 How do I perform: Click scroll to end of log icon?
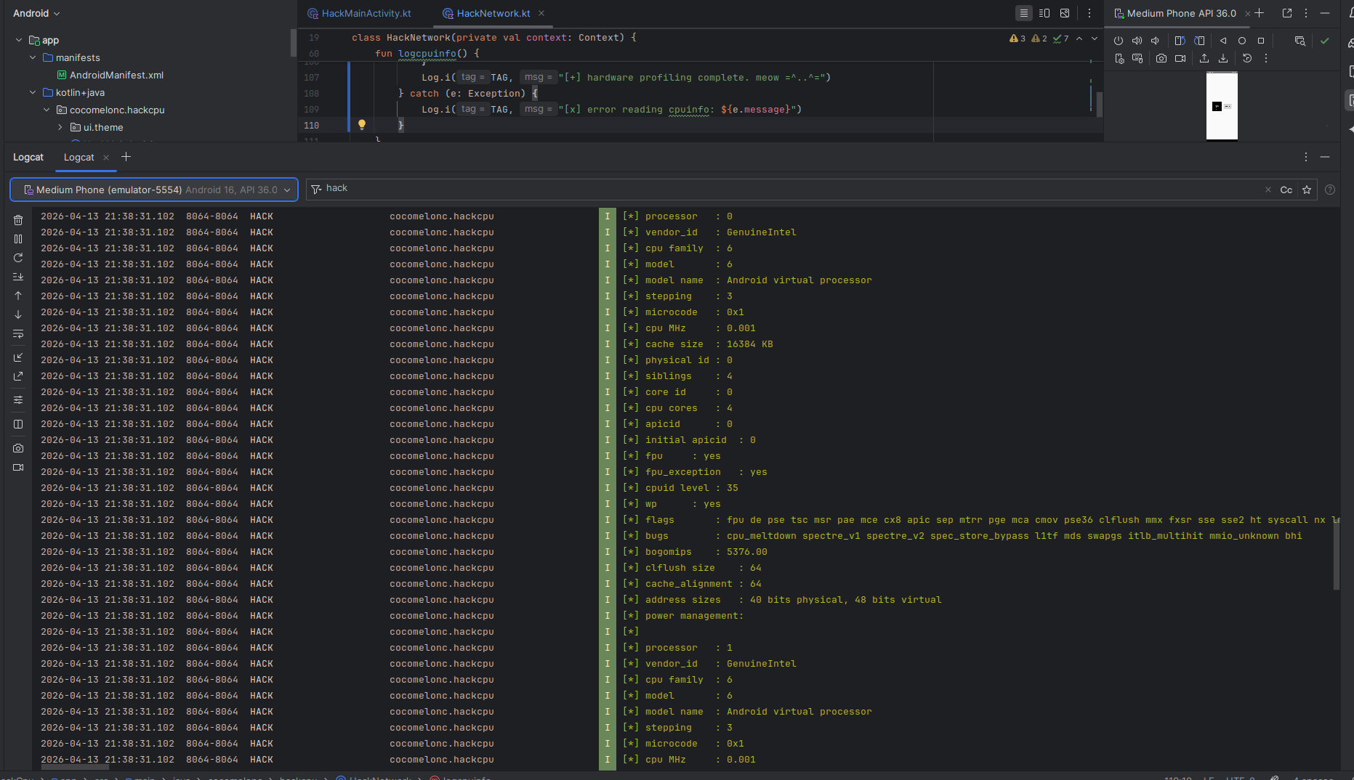[x=18, y=277]
